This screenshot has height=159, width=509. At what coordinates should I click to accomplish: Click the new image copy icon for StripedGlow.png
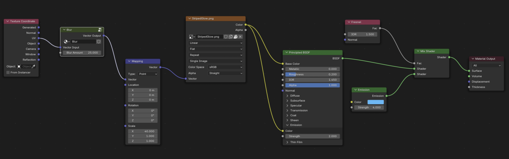click(231, 37)
